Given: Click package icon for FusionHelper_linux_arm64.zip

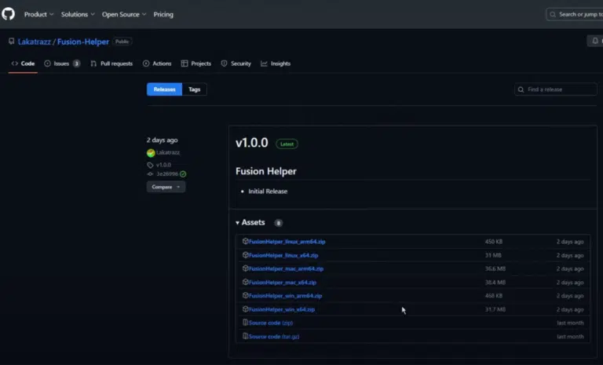Looking at the screenshot, I should (x=245, y=241).
